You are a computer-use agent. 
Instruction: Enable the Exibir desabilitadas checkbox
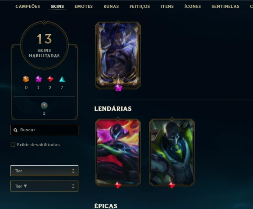(x=13, y=145)
